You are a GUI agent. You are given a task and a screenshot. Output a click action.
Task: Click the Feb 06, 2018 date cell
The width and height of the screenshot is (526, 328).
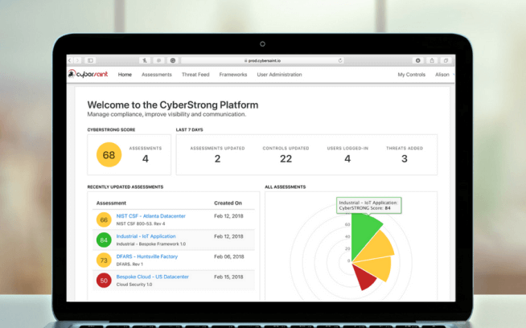(x=228, y=256)
